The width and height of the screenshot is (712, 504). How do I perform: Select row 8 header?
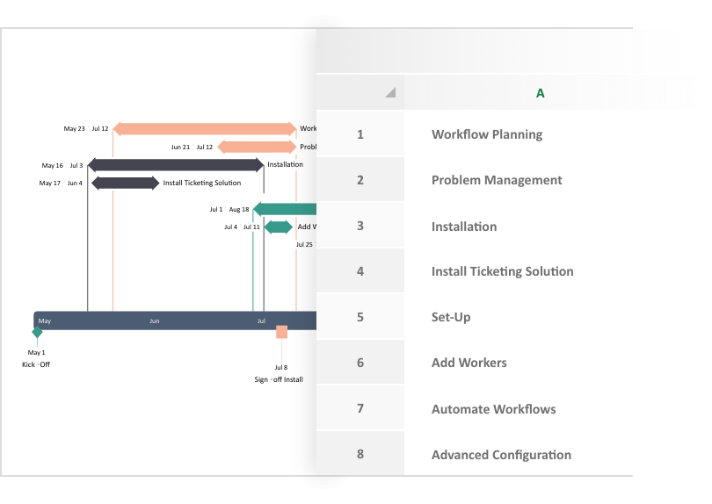click(360, 455)
